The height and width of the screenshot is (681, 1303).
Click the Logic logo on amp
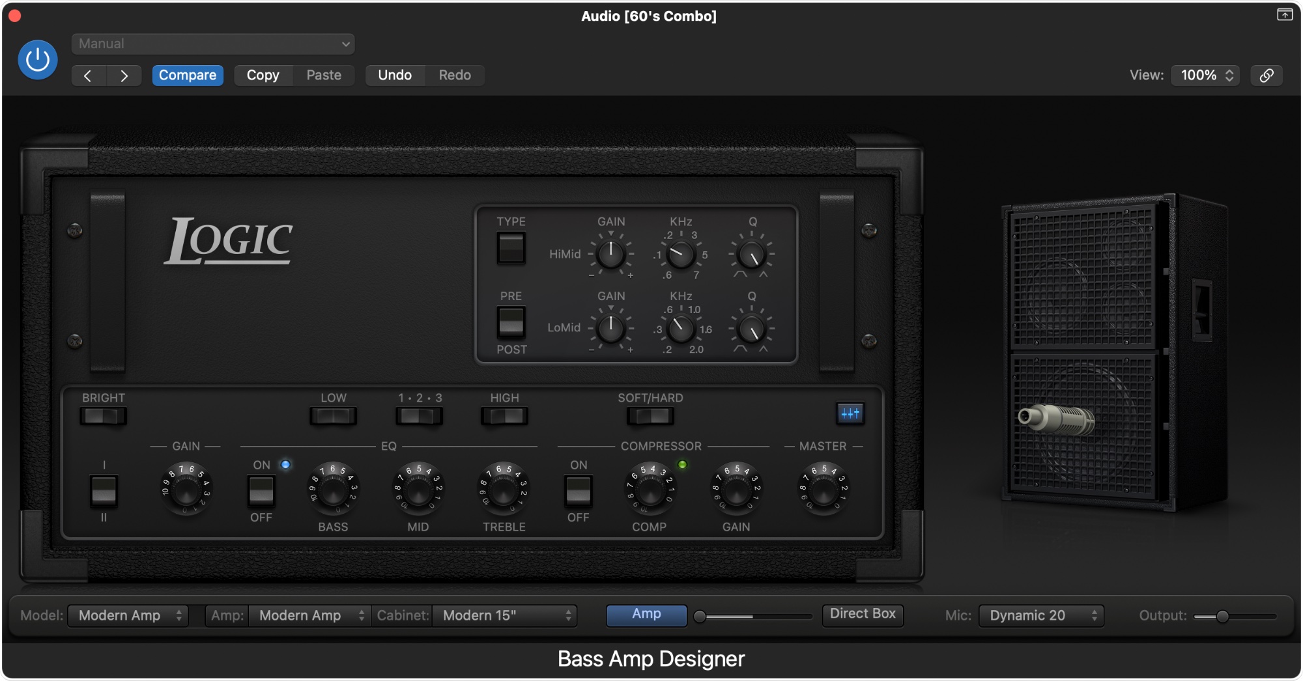tap(228, 240)
